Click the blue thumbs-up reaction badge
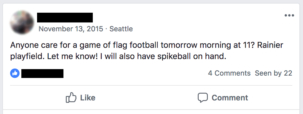 15,73
